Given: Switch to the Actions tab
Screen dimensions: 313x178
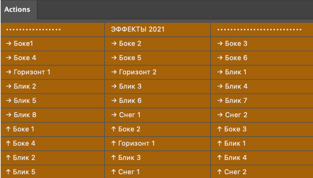Looking at the screenshot, I should pos(17,9).
